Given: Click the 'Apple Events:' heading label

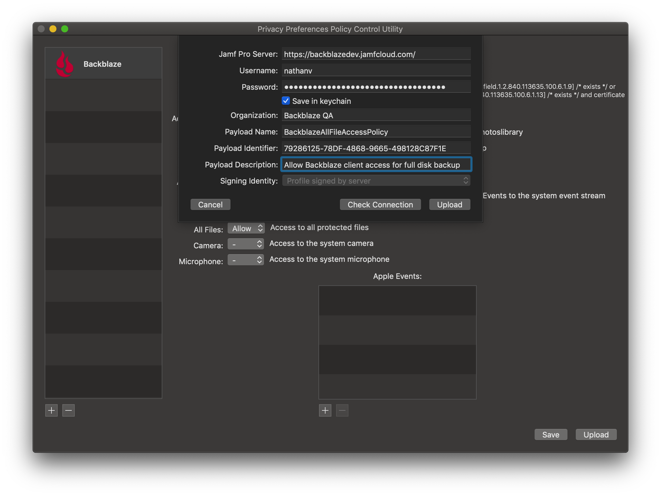Looking at the screenshot, I should (x=397, y=276).
